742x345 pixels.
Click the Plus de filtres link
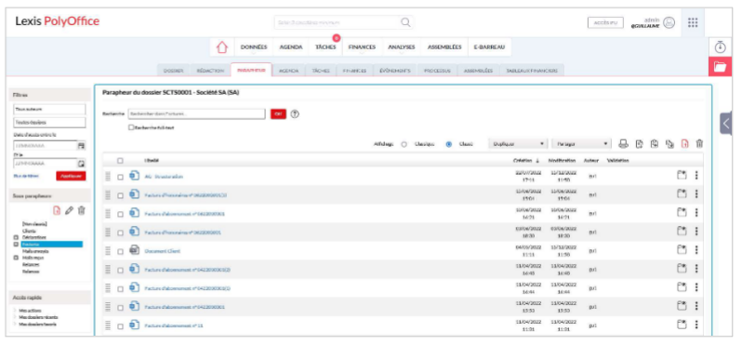[x=26, y=176]
